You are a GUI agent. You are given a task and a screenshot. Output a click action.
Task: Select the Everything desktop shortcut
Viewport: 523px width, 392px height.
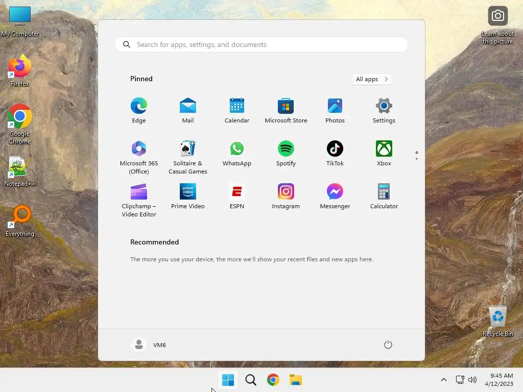20,221
